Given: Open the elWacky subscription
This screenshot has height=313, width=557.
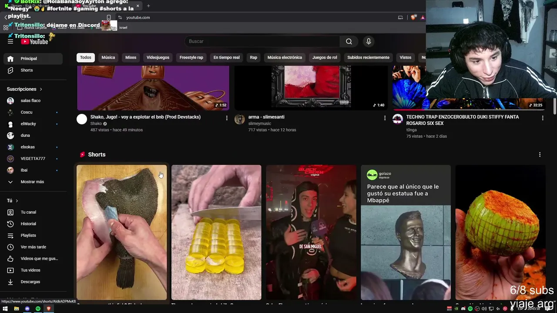Looking at the screenshot, I should [x=33, y=124].
